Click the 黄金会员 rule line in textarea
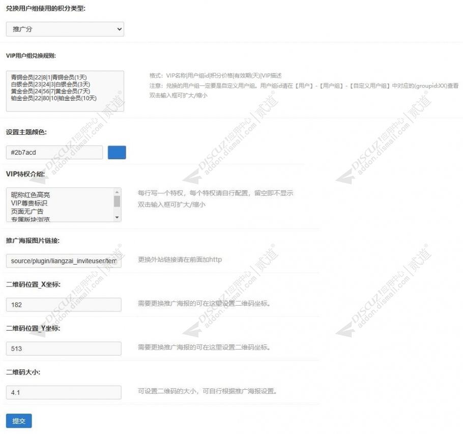 coord(50,91)
